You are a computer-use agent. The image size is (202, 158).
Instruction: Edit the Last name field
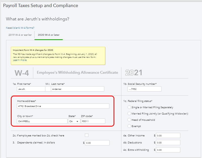(x=77, y=89)
